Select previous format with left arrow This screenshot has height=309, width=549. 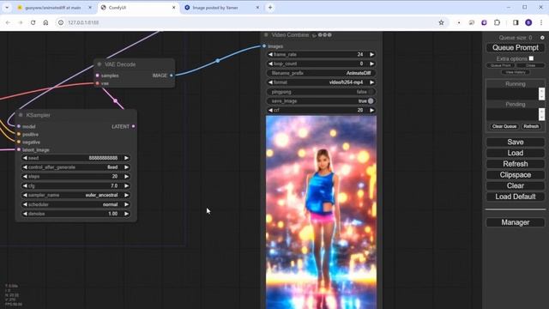(270, 82)
